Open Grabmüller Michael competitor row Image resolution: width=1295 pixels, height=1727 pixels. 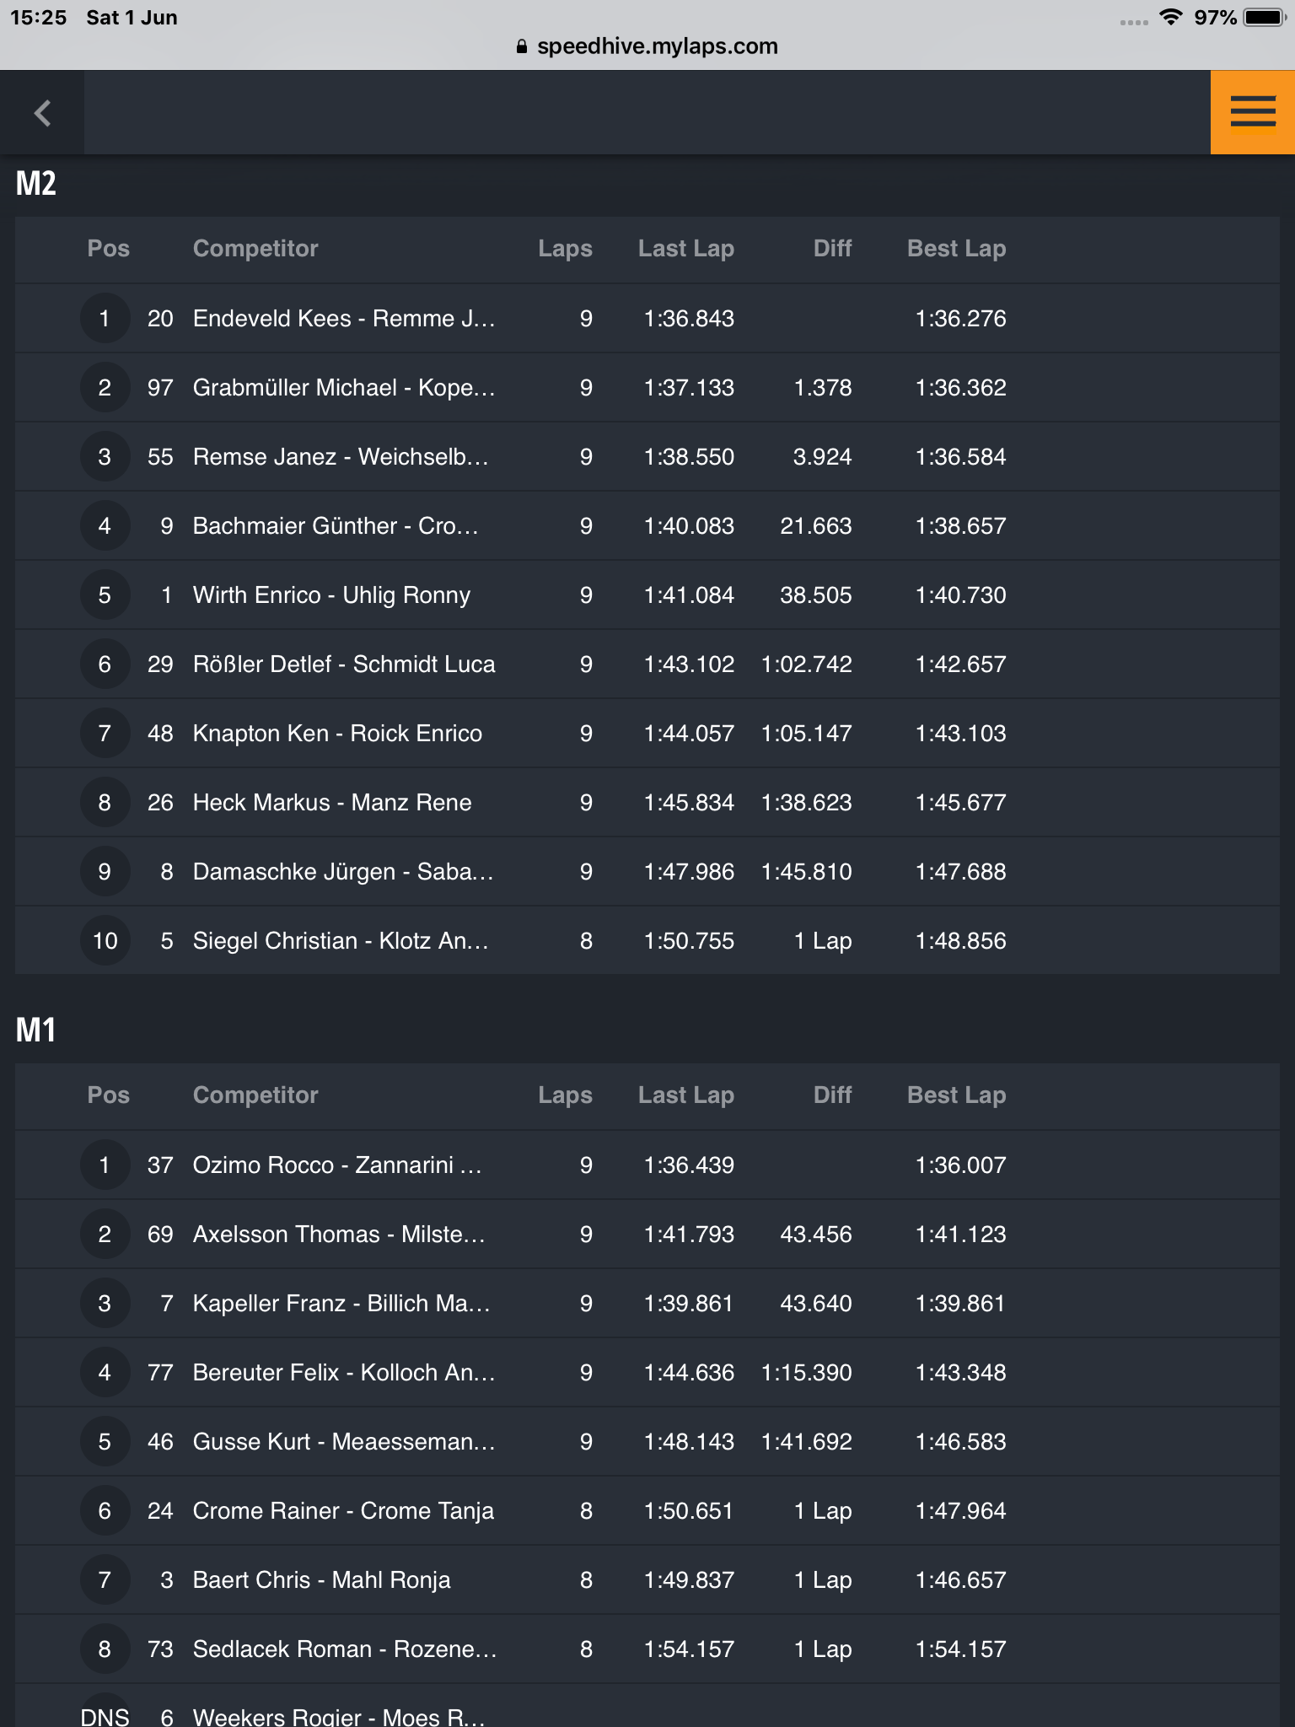tap(647, 387)
